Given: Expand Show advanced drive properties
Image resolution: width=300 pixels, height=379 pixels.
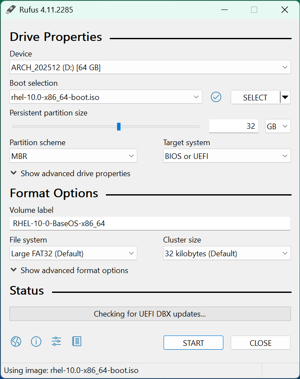Looking at the screenshot, I should (70, 174).
